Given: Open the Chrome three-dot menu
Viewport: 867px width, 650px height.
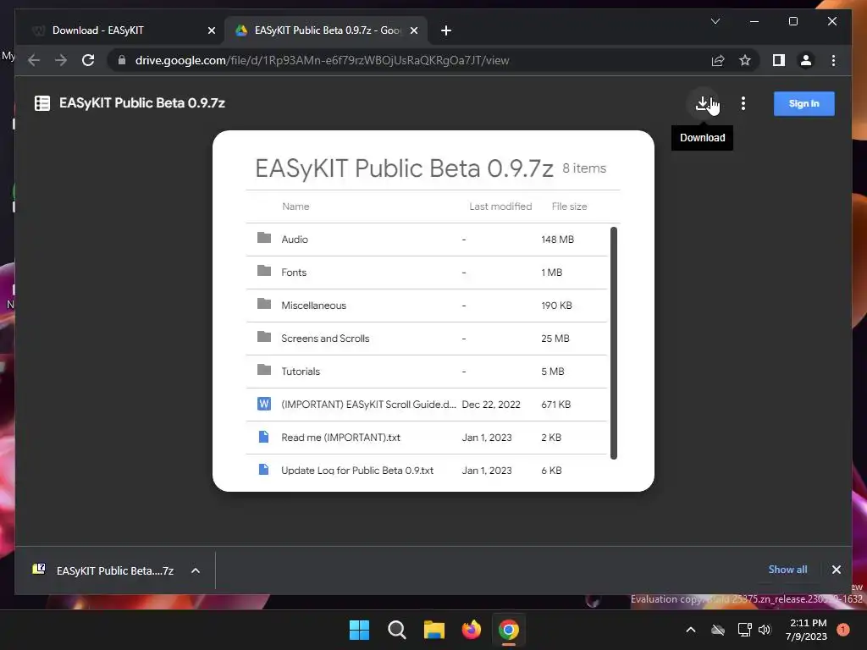Looking at the screenshot, I should click(x=833, y=60).
